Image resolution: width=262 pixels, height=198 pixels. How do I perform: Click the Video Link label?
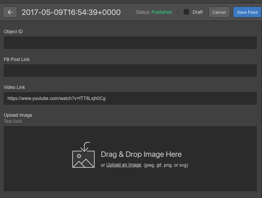[x=15, y=87]
